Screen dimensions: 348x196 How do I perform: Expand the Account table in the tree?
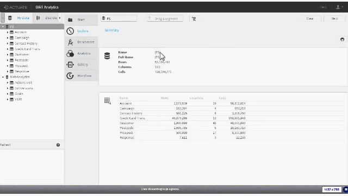[8, 32]
